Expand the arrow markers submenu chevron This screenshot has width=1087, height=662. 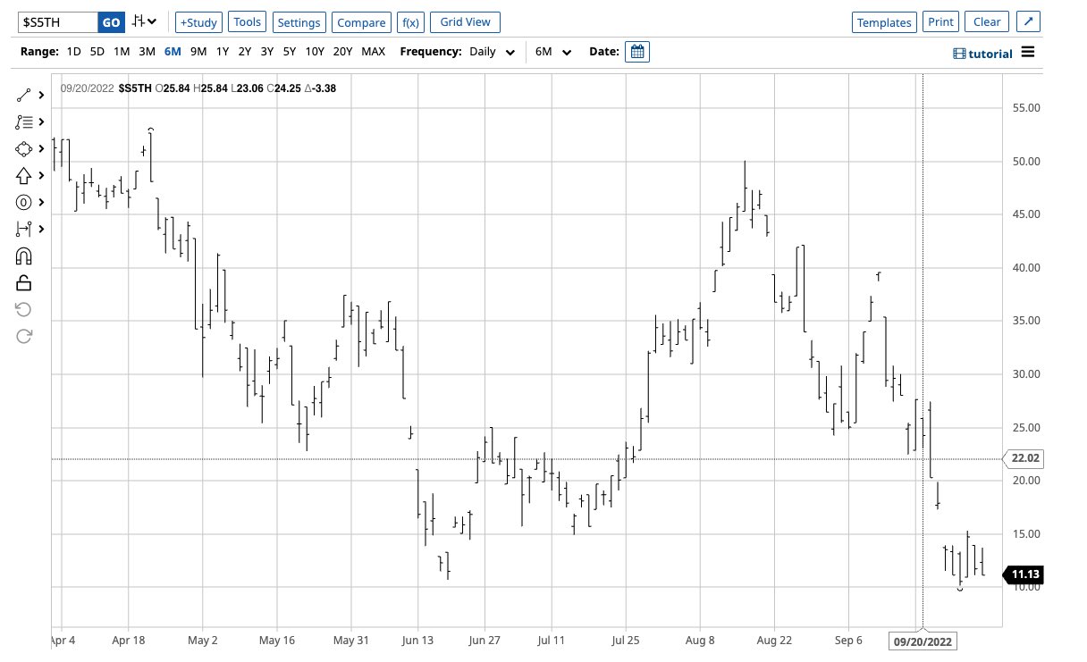tap(41, 176)
